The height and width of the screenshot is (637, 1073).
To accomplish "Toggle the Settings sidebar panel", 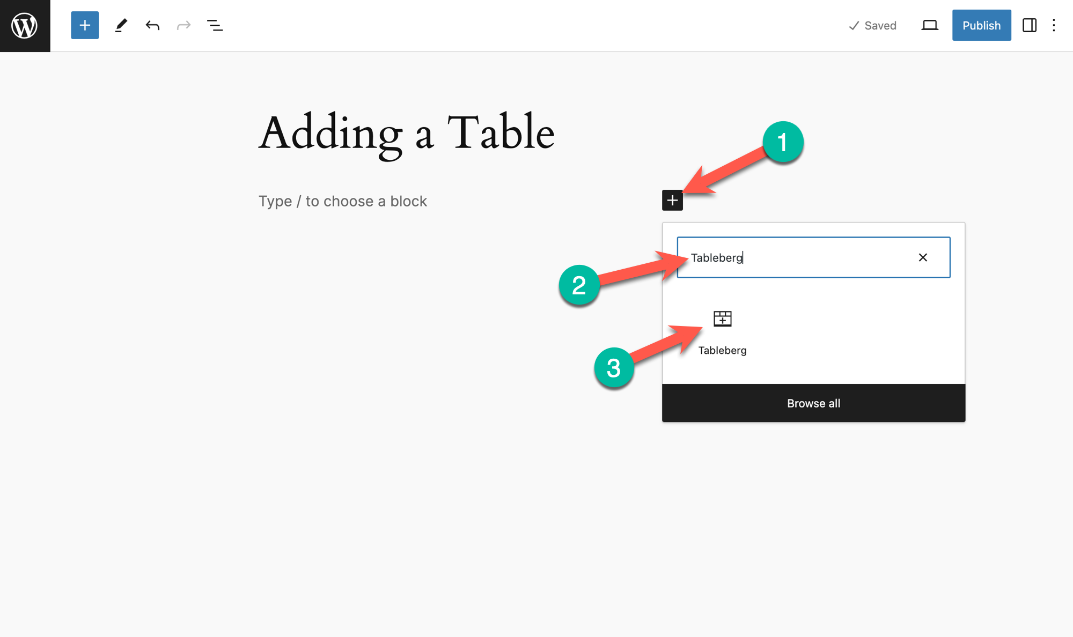I will tap(1029, 25).
